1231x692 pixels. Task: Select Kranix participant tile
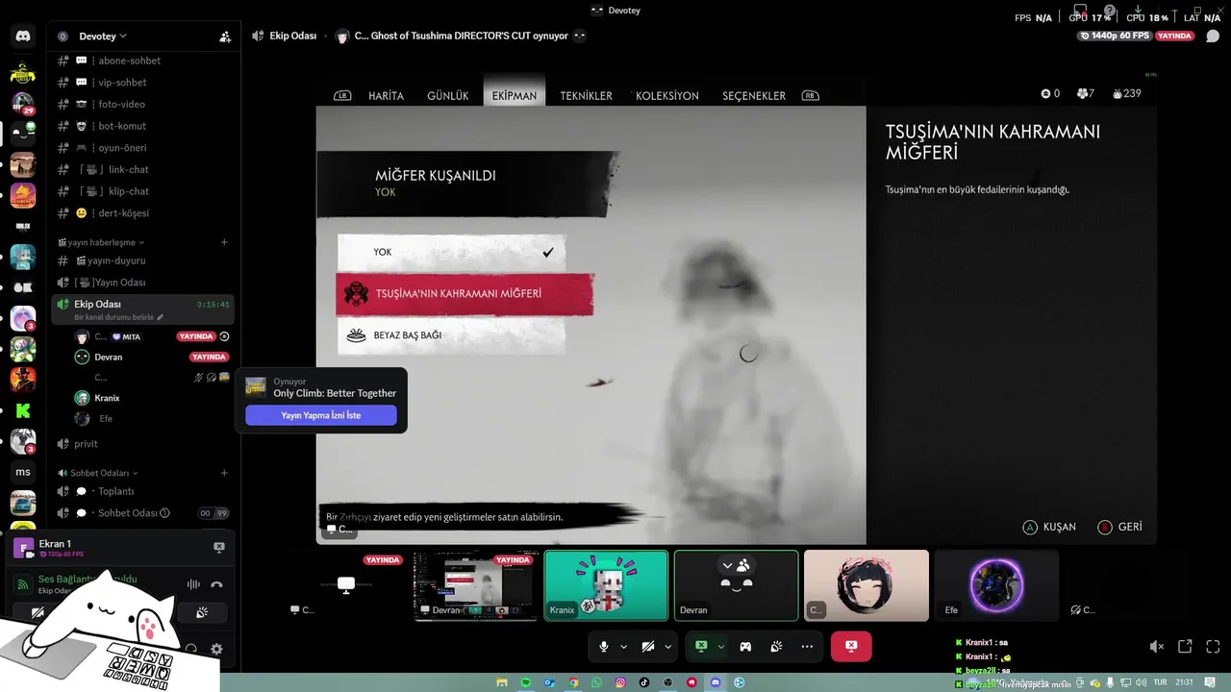click(606, 585)
